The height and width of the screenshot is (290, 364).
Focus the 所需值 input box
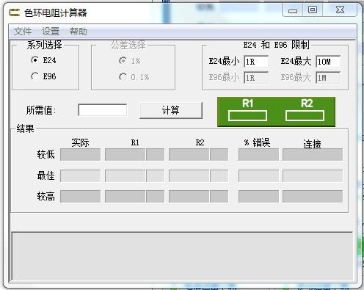pos(102,110)
